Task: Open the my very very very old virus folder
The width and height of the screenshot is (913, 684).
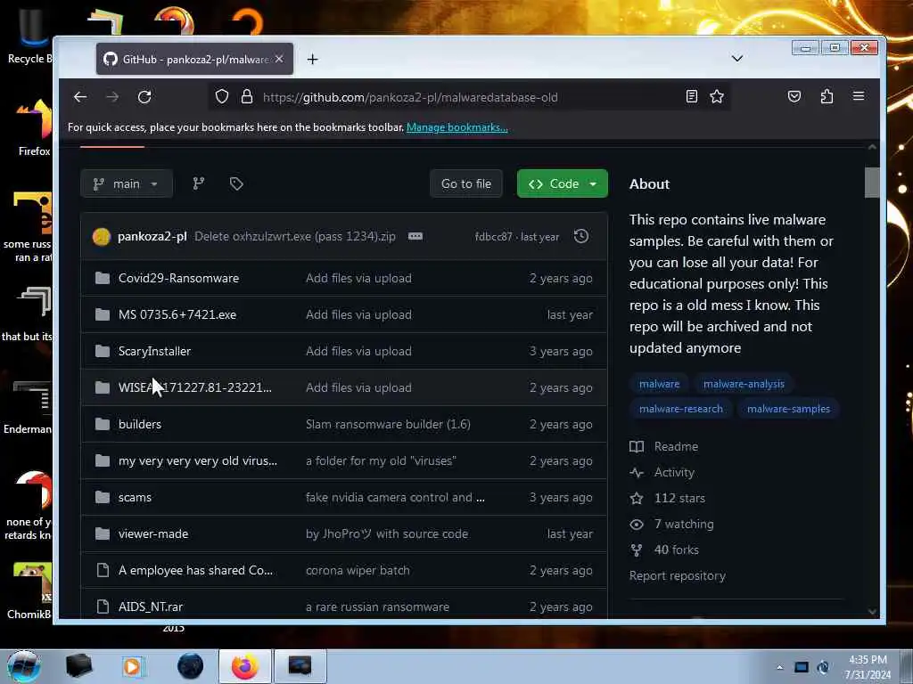Action: click(197, 460)
